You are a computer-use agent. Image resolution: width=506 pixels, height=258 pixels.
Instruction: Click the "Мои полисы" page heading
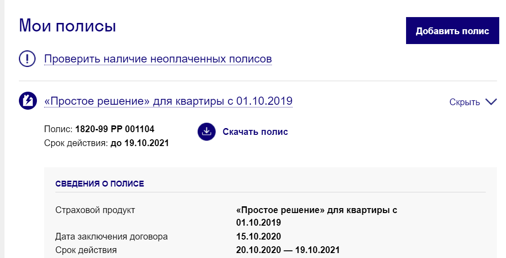tap(68, 26)
